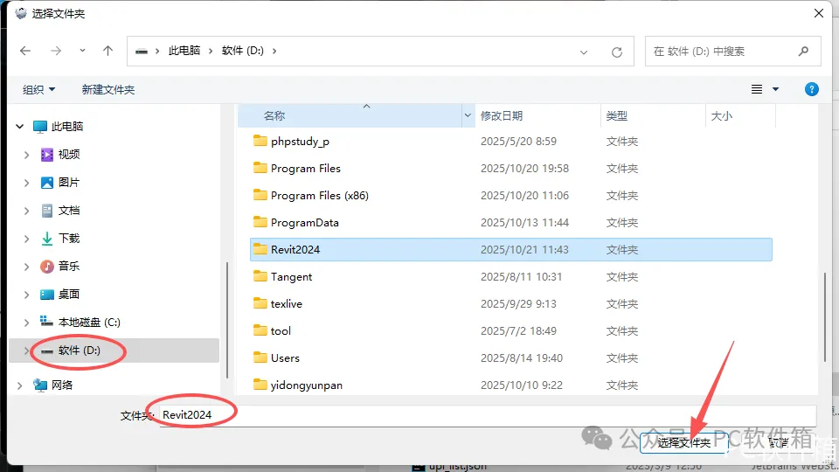Screen dimensions: 839x472
Task: Select the Program Files folder icon
Action: (260, 168)
